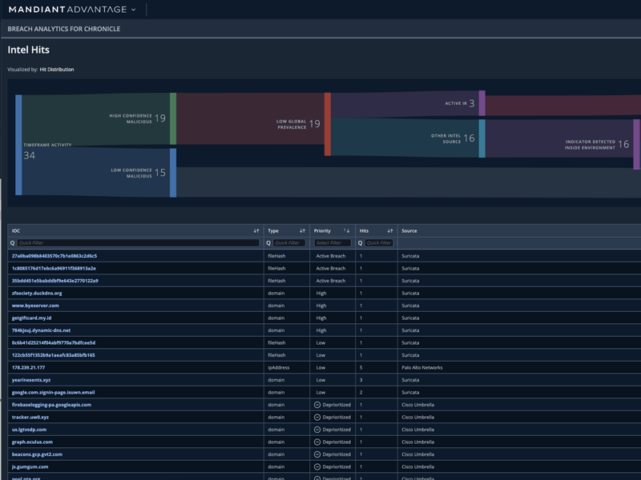Screen dimensions: 641x480
Task: Click Palo Alto Networks source cell
Action: [422, 368]
